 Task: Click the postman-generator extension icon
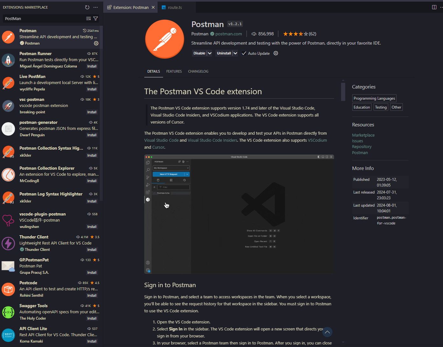point(8,129)
